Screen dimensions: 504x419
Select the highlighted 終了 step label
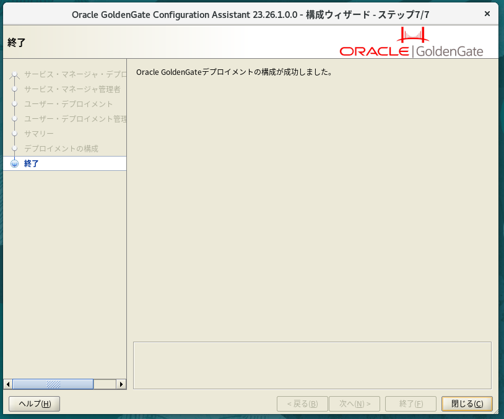pos(32,163)
